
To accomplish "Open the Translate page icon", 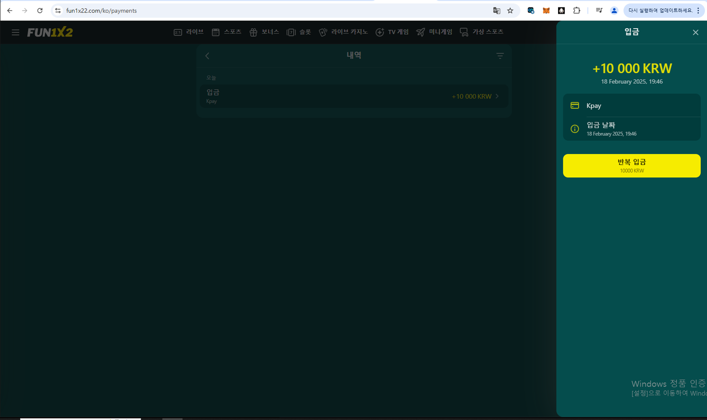I will pyautogui.click(x=497, y=11).
